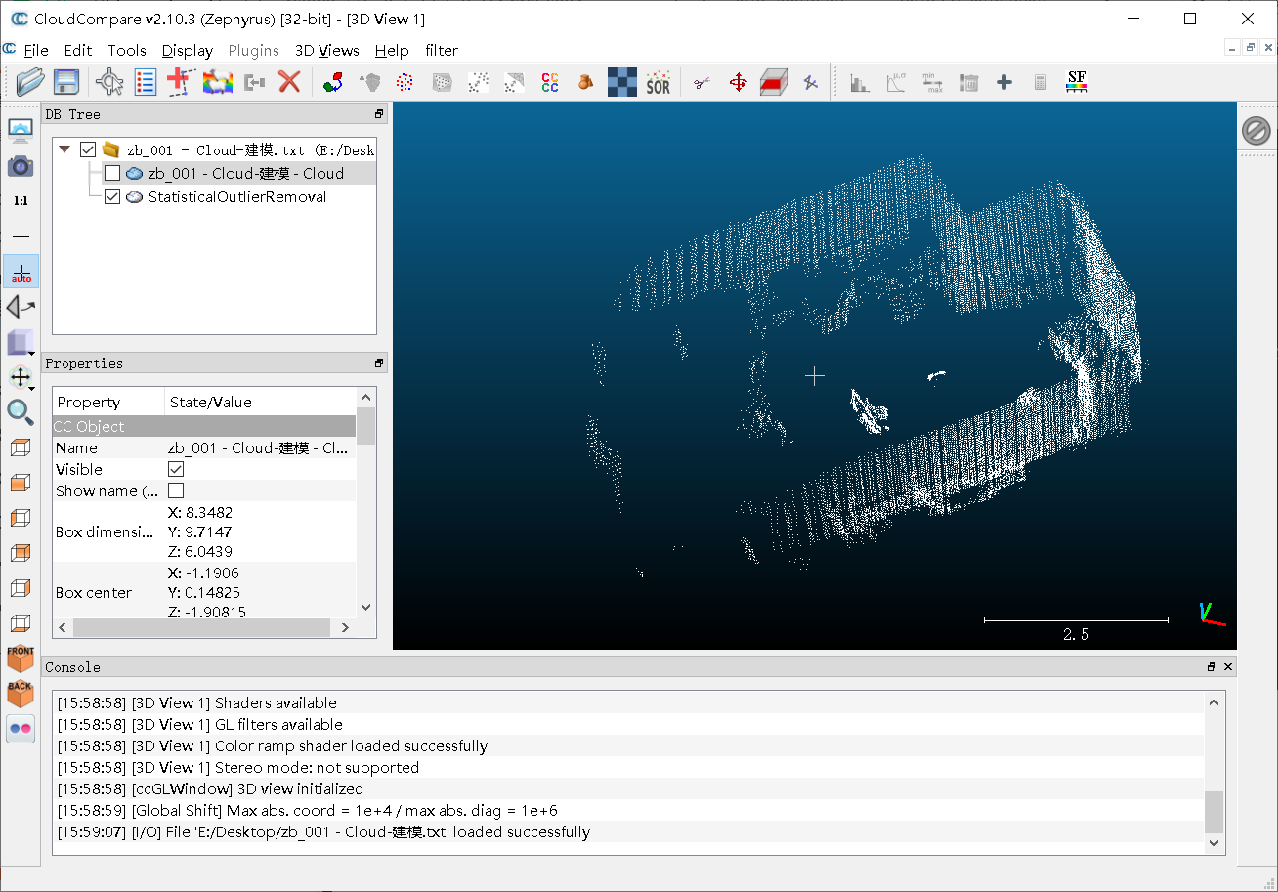The width and height of the screenshot is (1278, 892).
Task: Click the red-green register entities icon
Action: pyautogui.click(x=333, y=83)
